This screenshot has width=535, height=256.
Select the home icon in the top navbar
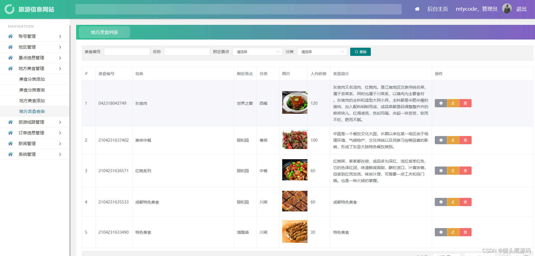[417, 9]
